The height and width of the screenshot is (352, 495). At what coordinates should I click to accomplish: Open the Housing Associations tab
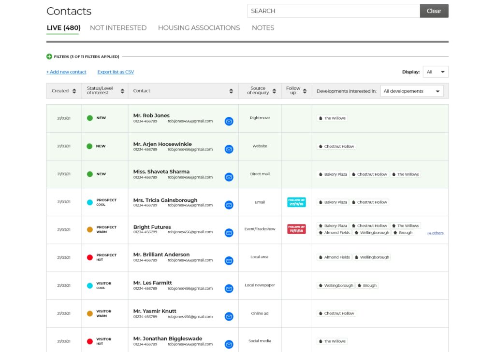(199, 28)
